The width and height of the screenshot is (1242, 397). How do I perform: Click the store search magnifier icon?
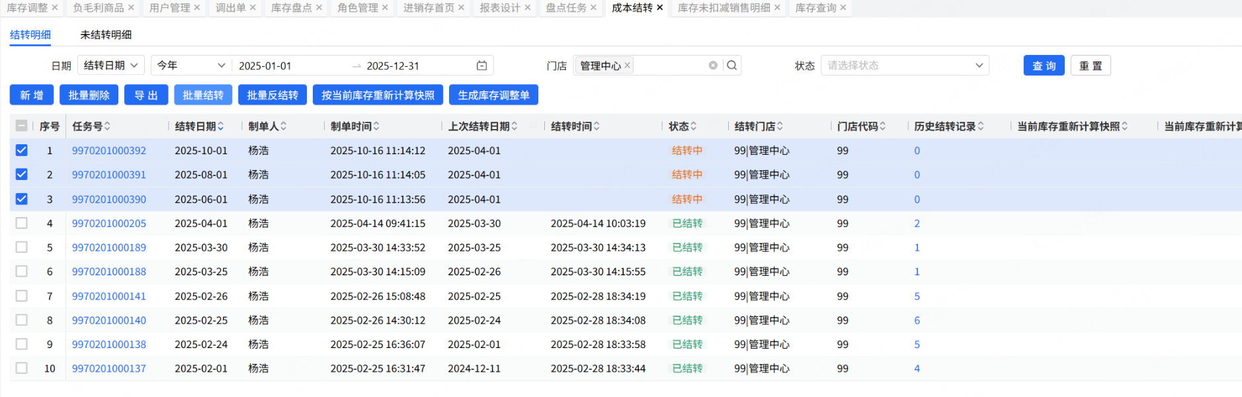(731, 66)
